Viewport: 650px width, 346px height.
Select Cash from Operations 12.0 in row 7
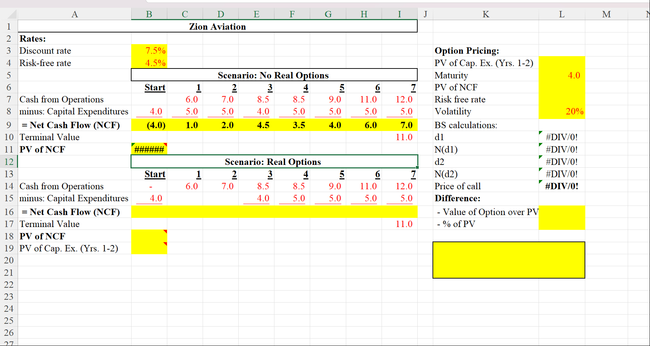(x=400, y=99)
